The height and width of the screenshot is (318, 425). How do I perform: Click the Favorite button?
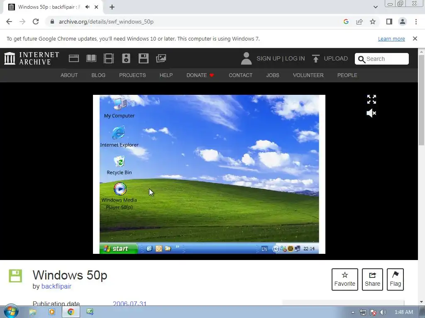pyautogui.click(x=345, y=279)
